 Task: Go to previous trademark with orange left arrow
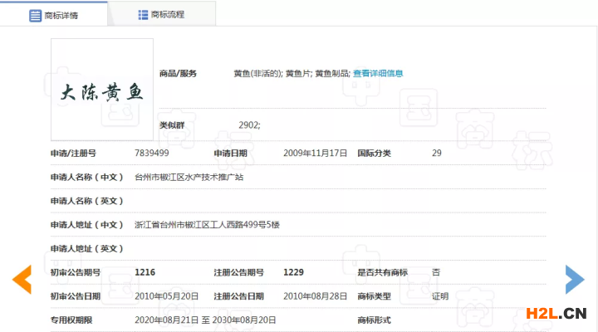[x=21, y=279]
